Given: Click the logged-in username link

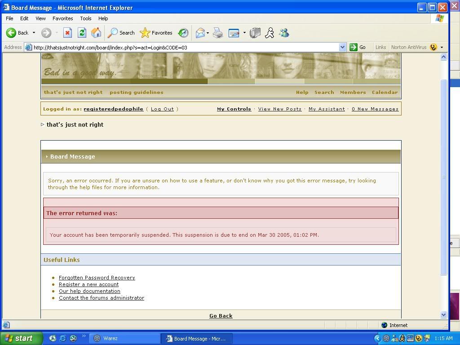Looking at the screenshot, I should pos(114,109).
